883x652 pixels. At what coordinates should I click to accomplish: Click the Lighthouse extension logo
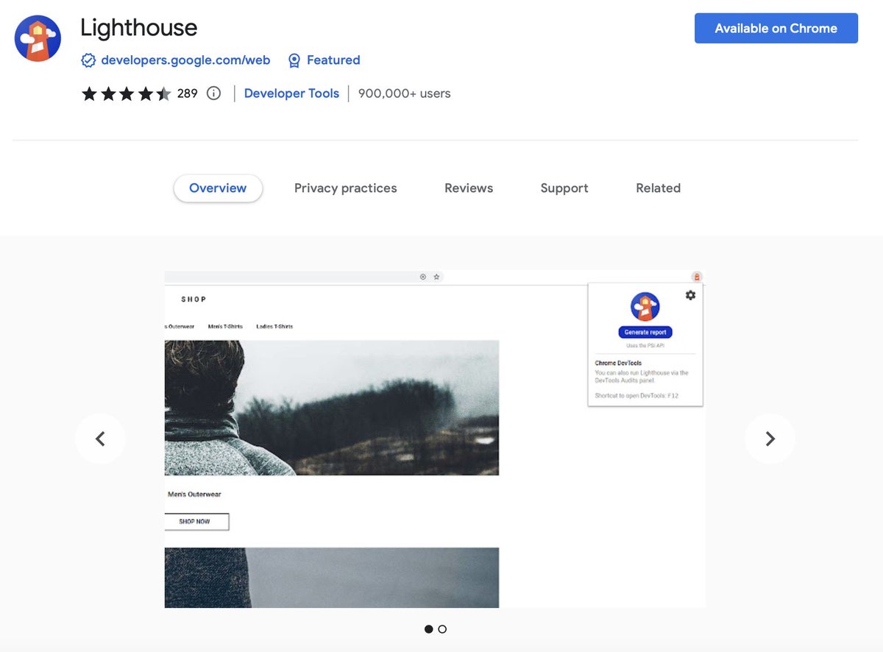tap(38, 38)
